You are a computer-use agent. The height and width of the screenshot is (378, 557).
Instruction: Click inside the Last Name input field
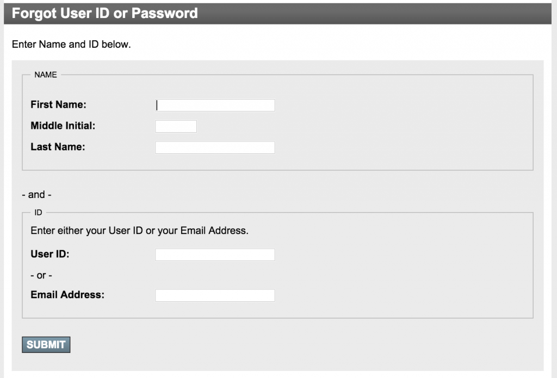(215, 147)
